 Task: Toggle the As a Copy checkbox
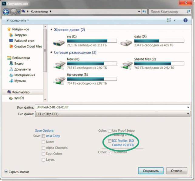[x=44, y=136]
